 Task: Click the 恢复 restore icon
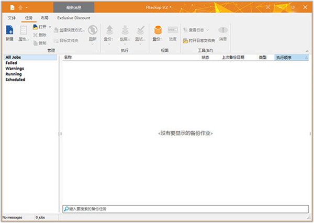(125, 31)
